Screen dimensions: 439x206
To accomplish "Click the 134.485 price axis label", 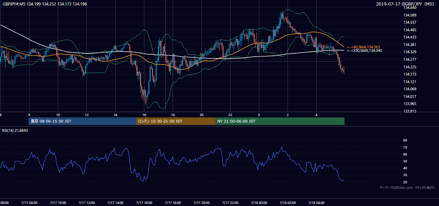I will click(x=410, y=30).
